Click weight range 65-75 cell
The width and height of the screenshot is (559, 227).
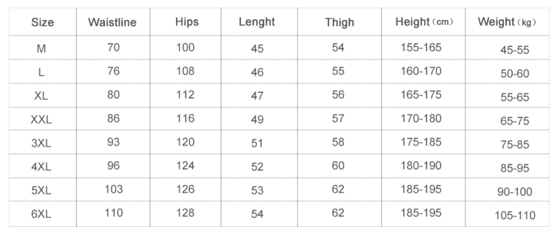pyautogui.click(x=515, y=121)
